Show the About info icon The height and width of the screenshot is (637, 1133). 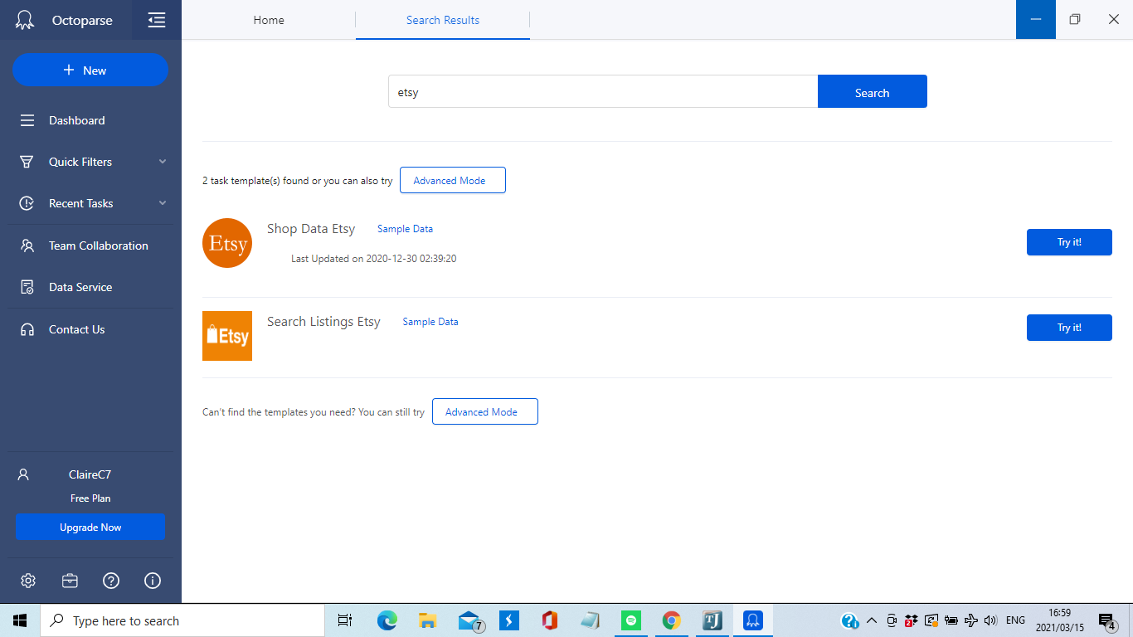[153, 581]
